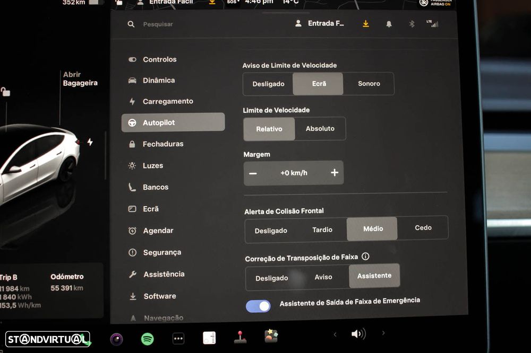This screenshot has width=531, height=353.
Task: Tap the yellow software download icon
Action: coord(366,24)
